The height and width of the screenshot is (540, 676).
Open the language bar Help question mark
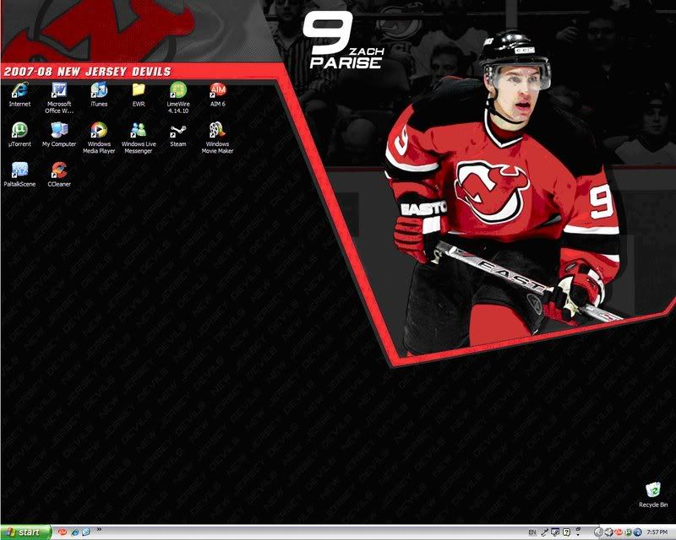coord(566,532)
